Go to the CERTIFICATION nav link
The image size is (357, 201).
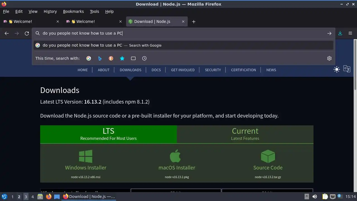tap(243, 70)
